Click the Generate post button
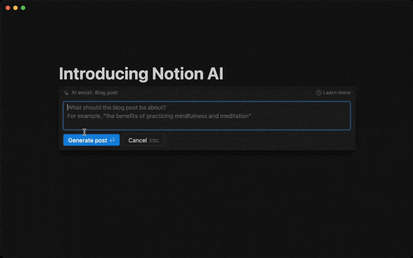This screenshot has width=413, height=258. click(91, 140)
